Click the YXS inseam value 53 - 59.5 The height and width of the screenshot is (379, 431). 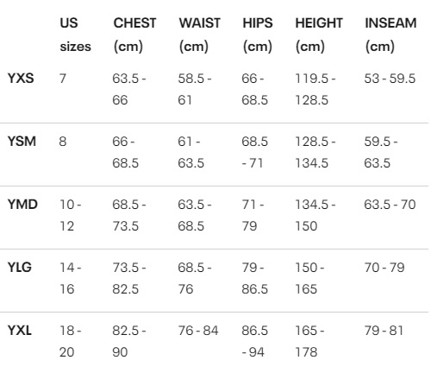[x=390, y=79]
